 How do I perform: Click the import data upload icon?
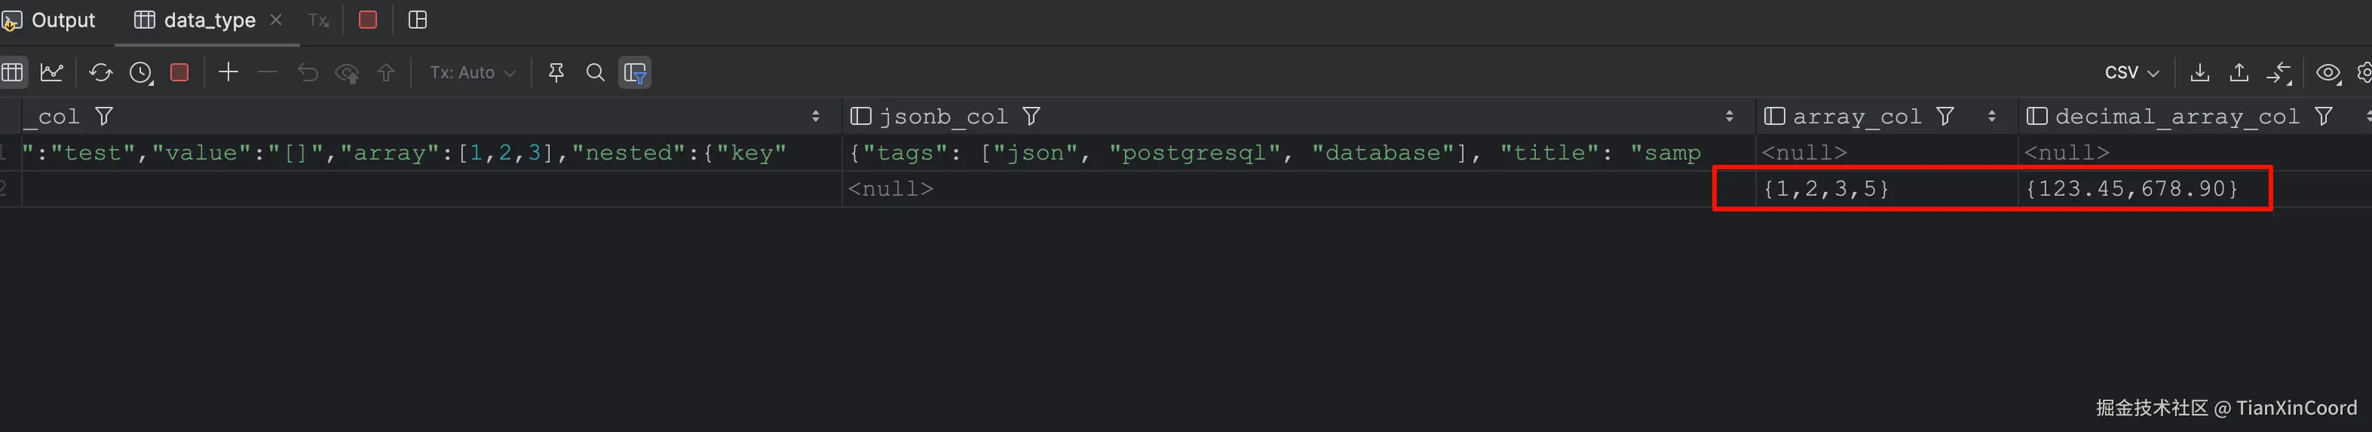[x=2239, y=72]
